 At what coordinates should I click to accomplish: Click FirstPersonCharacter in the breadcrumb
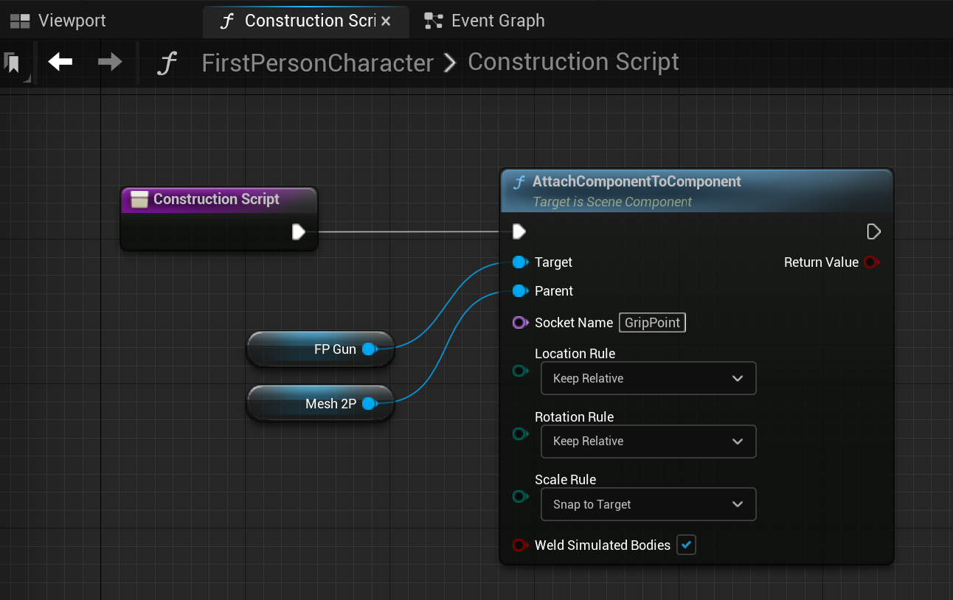click(x=317, y=63)
